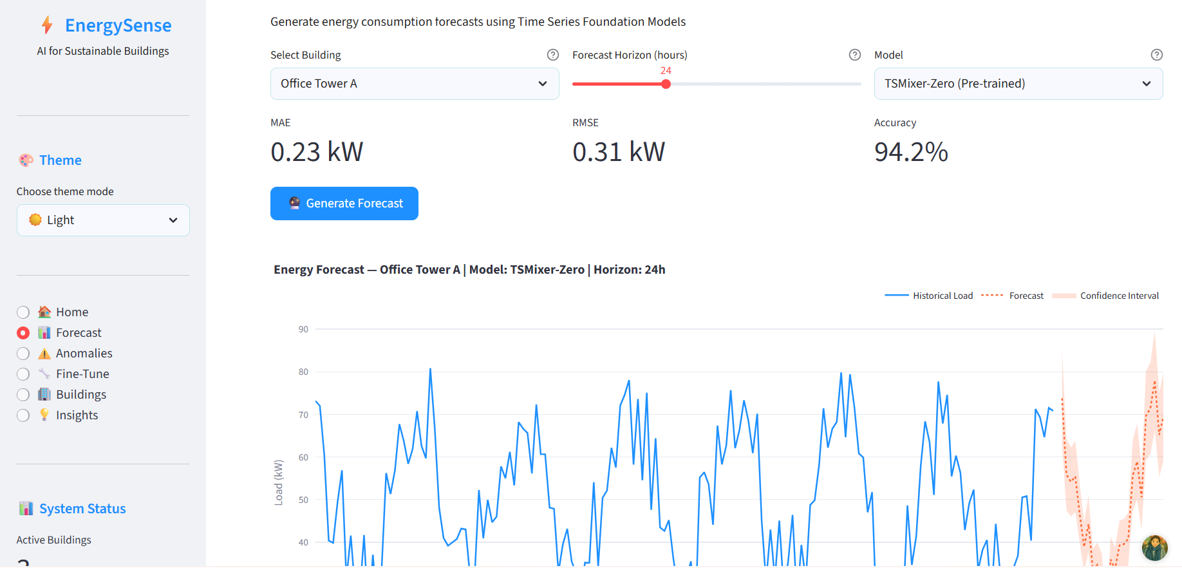The width and height of the screenshot is (1182, 568).
Task: Click the Insights light bulb icon
Action: (44, 415)
